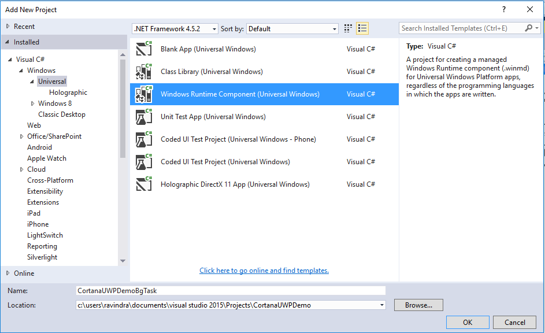The image size is (545, 333).
Task: Select Web category
Action: 34,125
